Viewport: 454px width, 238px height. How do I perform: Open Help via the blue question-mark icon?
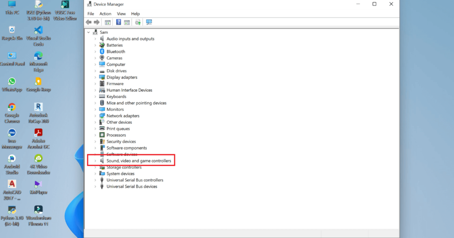point(118,22)
